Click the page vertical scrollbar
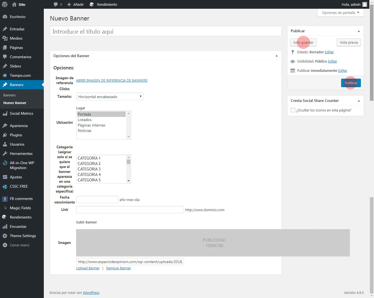374x298 pixels. click(372, 55)
